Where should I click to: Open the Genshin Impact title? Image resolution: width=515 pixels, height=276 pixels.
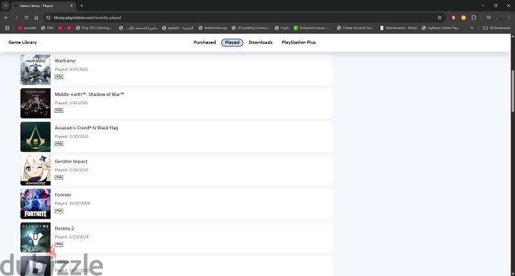pyautogui.click(x=71, y=161)
